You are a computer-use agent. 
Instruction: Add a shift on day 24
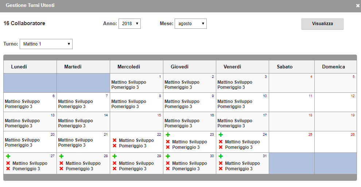221,135
